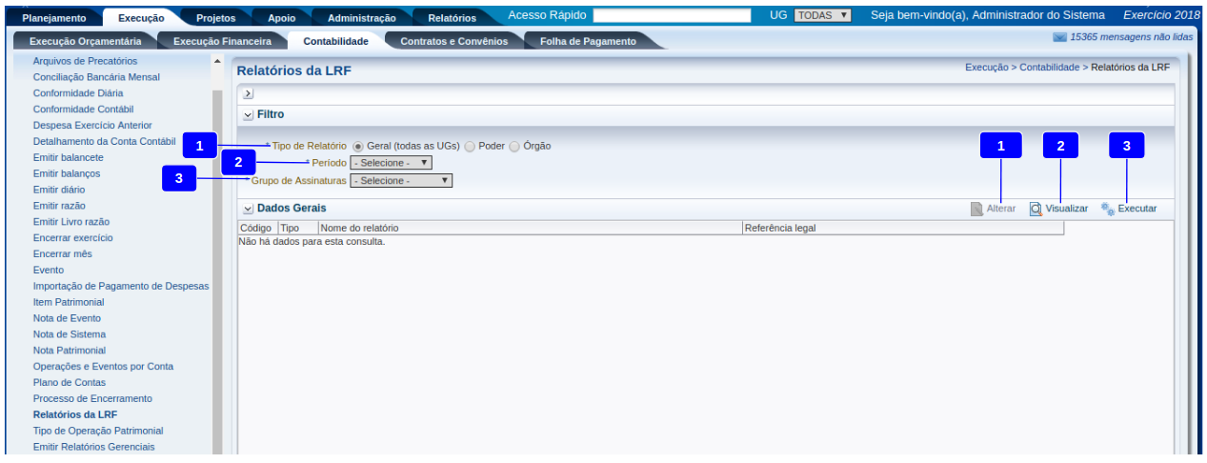Click the Executar gears icon
The height and width of the screenshot is (463, 1207).
click(1107, 209)
